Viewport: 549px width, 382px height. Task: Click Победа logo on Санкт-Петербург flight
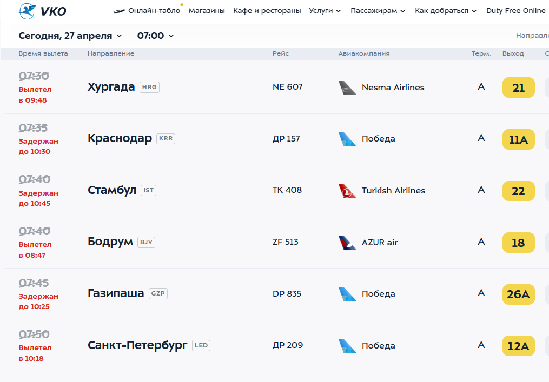347,346
